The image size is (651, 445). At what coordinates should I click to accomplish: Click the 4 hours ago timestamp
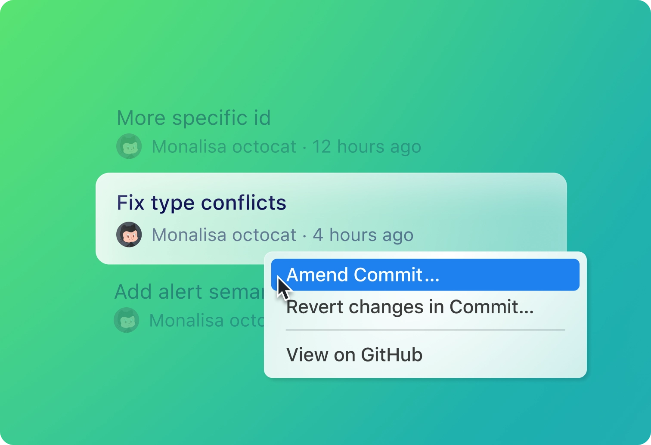tap(363, 235)
